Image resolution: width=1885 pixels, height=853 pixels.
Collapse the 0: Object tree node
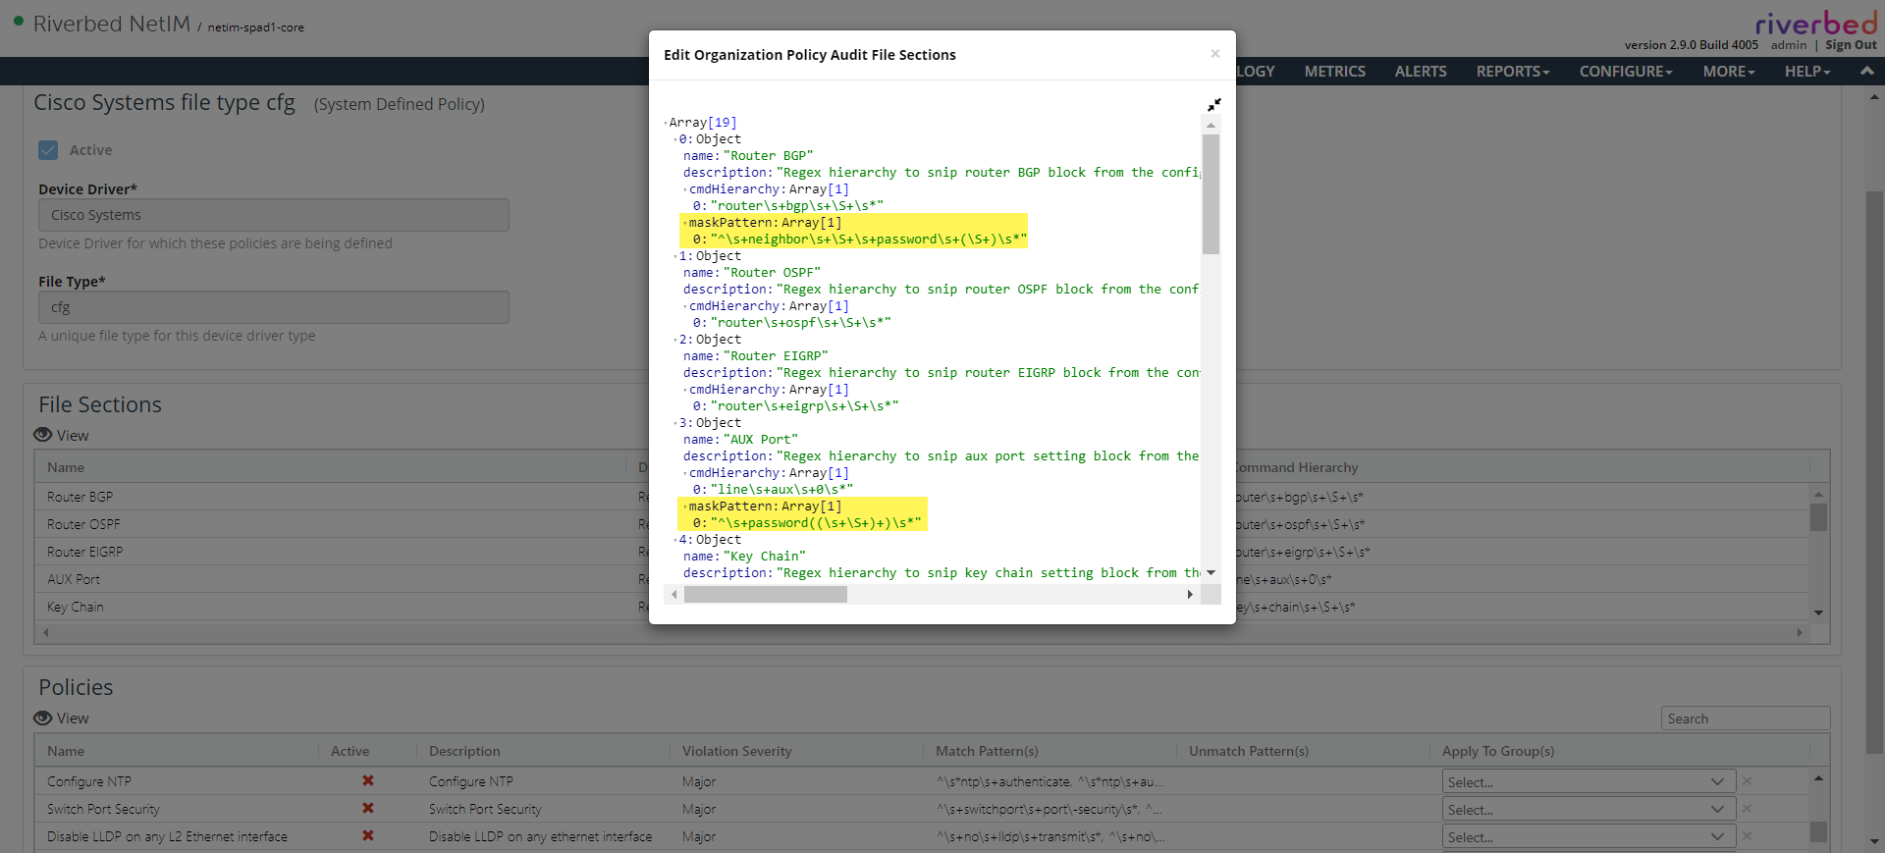point(675,139)
